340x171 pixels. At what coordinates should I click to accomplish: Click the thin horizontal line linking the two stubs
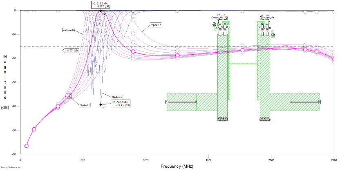(x=244, y=63)
